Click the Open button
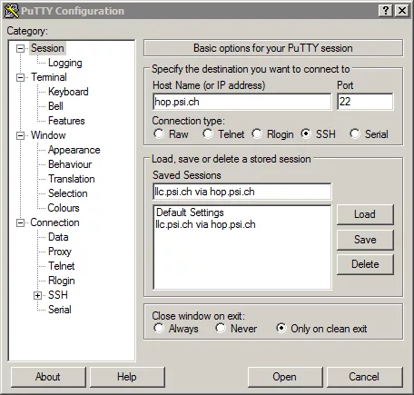Image resolution: width=414 pixels, height=395 pixels. tap(285, 377)
